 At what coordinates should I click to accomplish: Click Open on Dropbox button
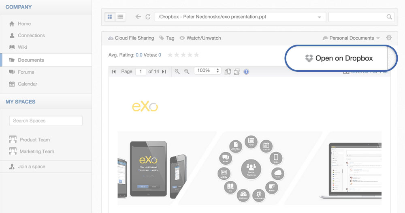(339, 58)
